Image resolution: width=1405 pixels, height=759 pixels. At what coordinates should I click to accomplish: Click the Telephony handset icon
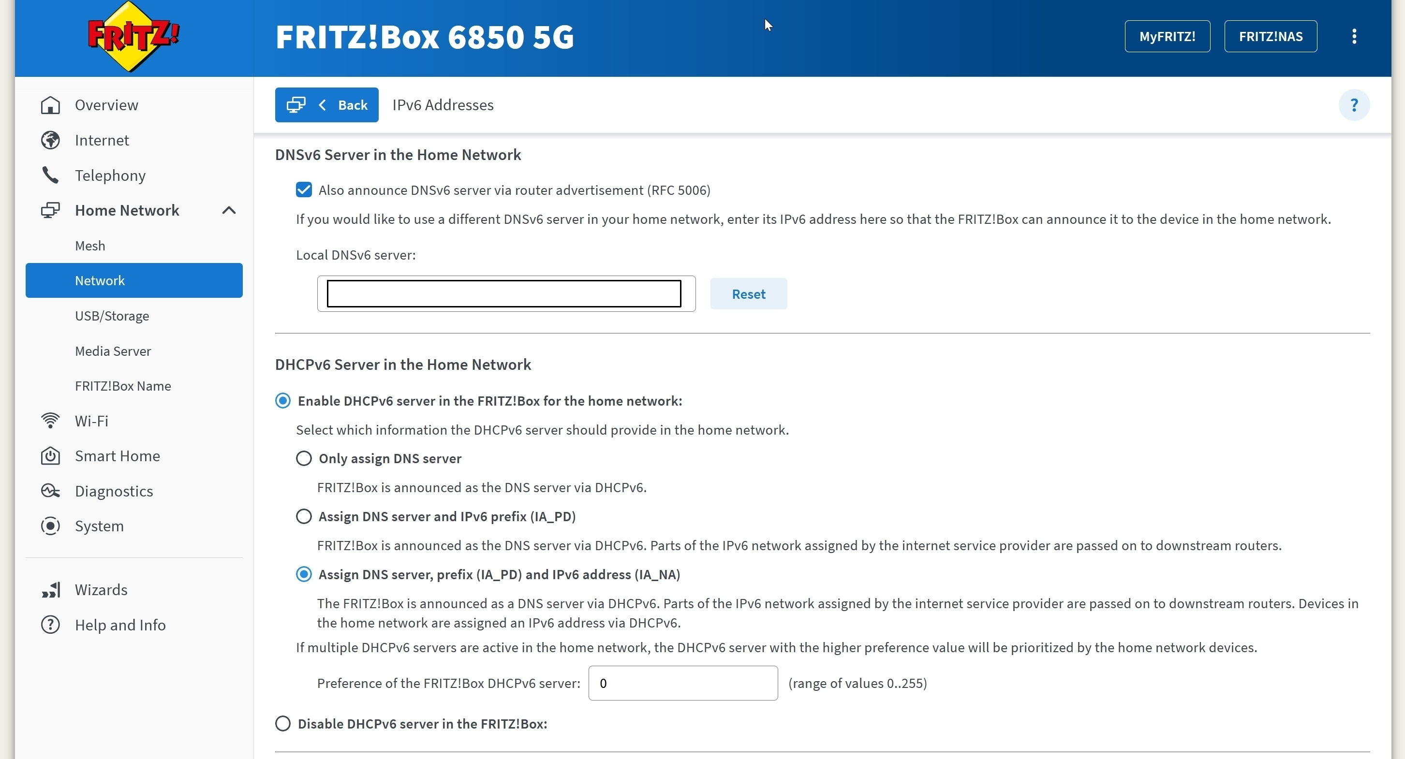click(50, 175)
